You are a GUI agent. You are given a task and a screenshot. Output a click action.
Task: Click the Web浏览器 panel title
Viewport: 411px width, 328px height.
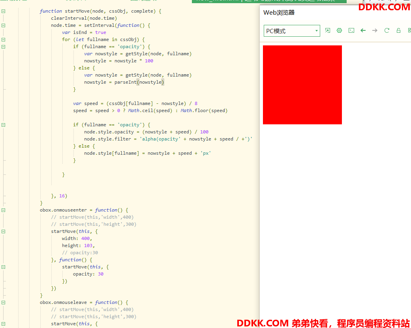[x=279, y=13]
